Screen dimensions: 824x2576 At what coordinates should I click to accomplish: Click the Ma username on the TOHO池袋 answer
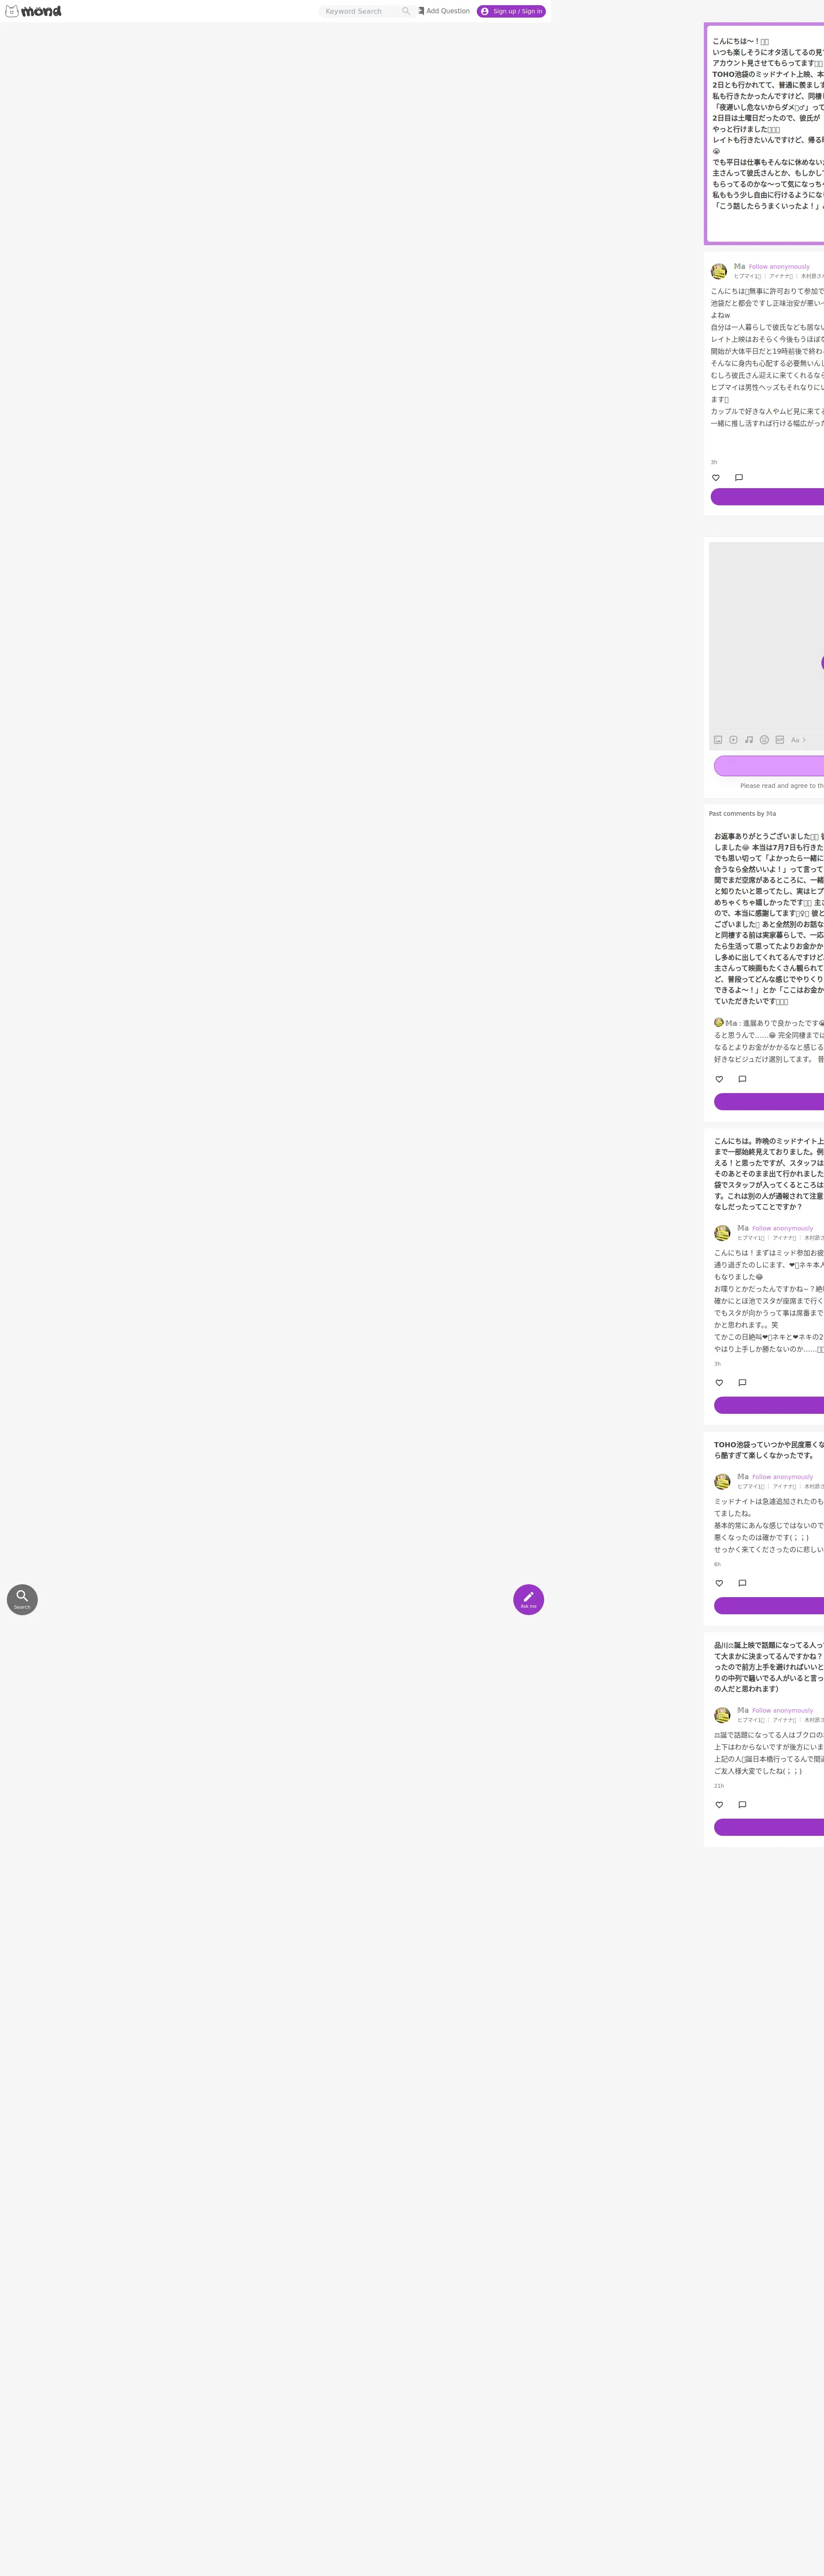coord(743,1477)
